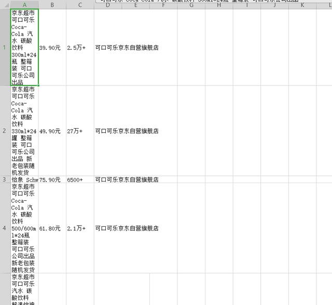Select row 1 header

pyautogui.click(x=5, y=47)
